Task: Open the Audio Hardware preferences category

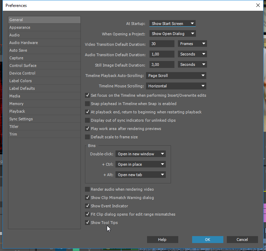Action: (44, 43)
